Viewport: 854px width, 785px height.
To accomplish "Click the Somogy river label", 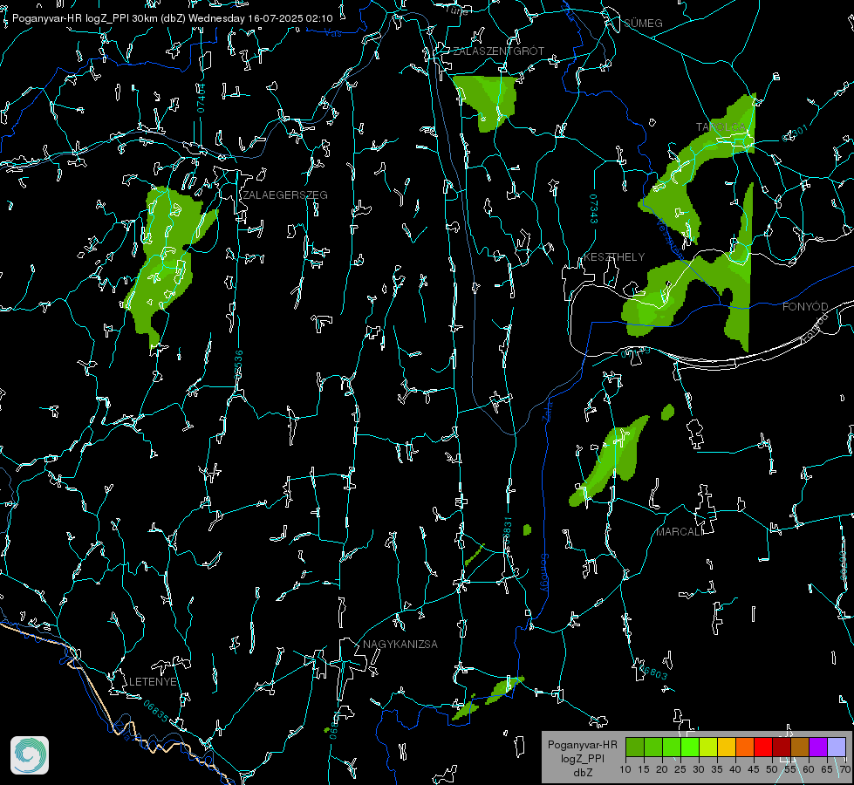I will coord(544,573).
